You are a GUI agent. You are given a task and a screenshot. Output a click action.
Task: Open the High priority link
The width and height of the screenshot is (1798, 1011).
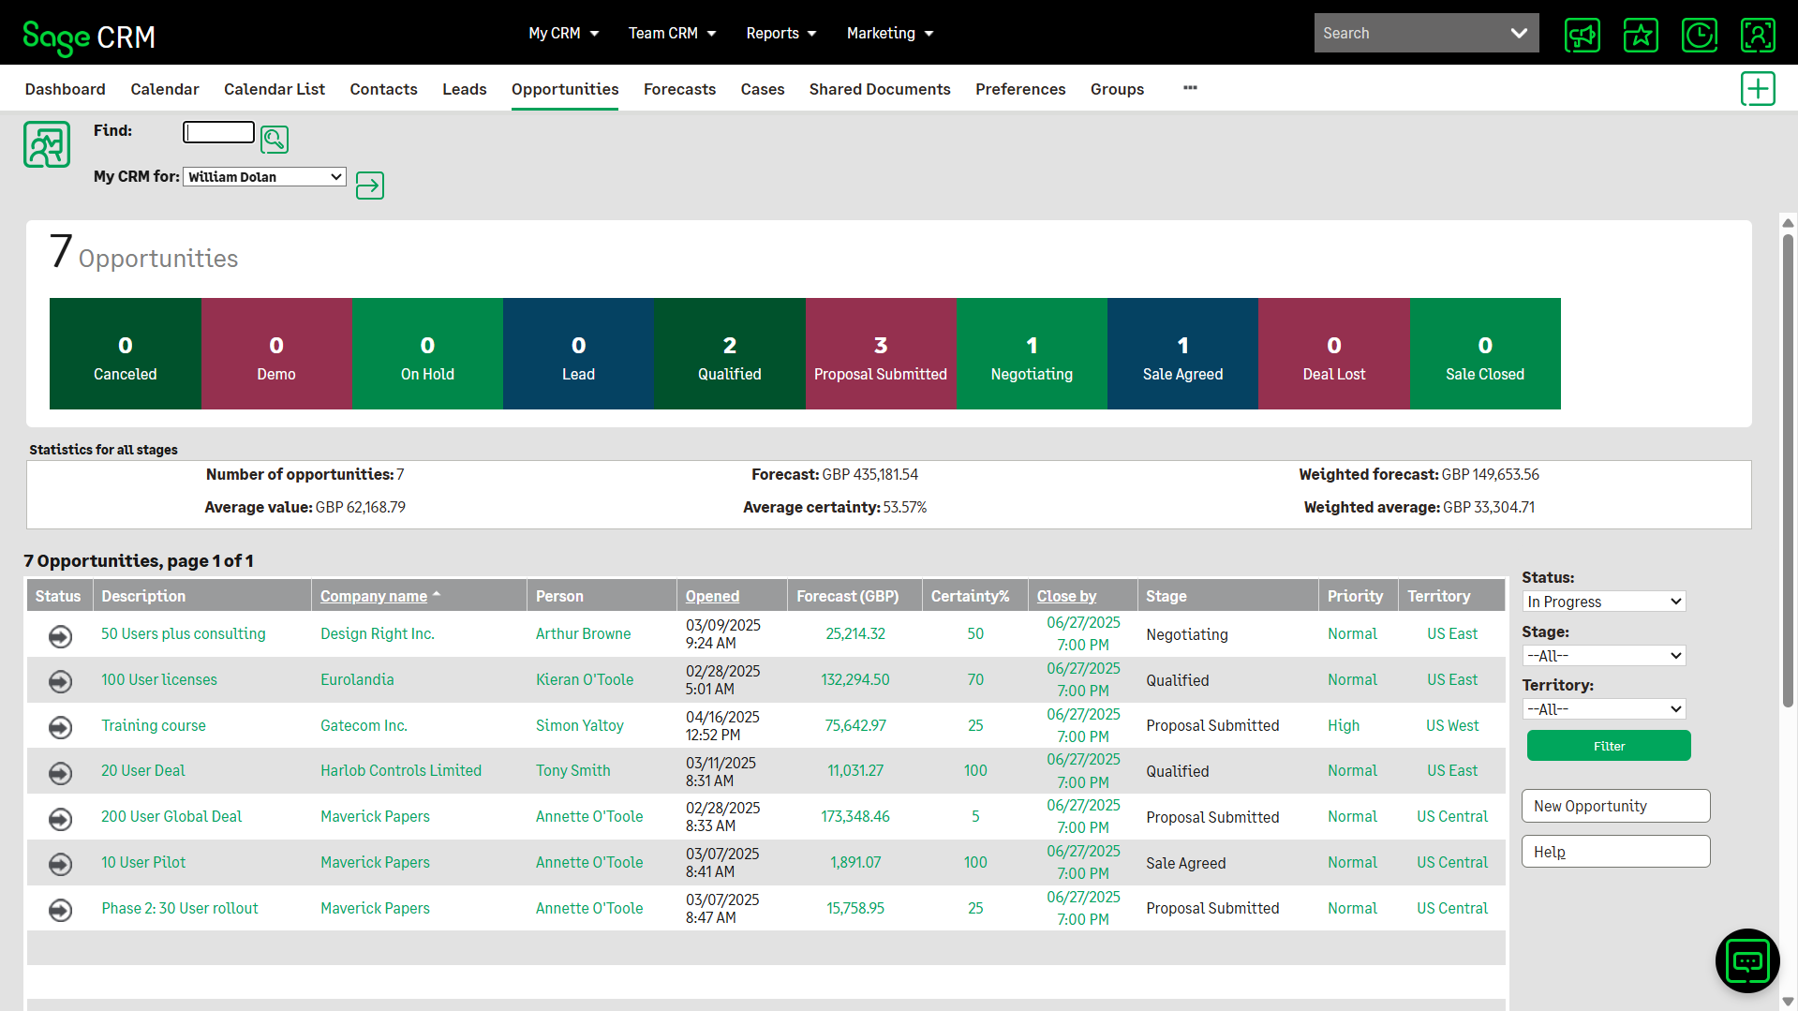pyautogui.click(x=1344, y=726)
